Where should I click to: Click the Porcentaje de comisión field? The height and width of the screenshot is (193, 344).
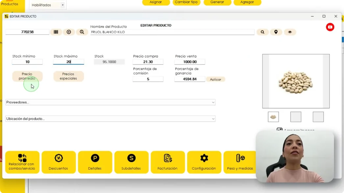coord(148,79)
